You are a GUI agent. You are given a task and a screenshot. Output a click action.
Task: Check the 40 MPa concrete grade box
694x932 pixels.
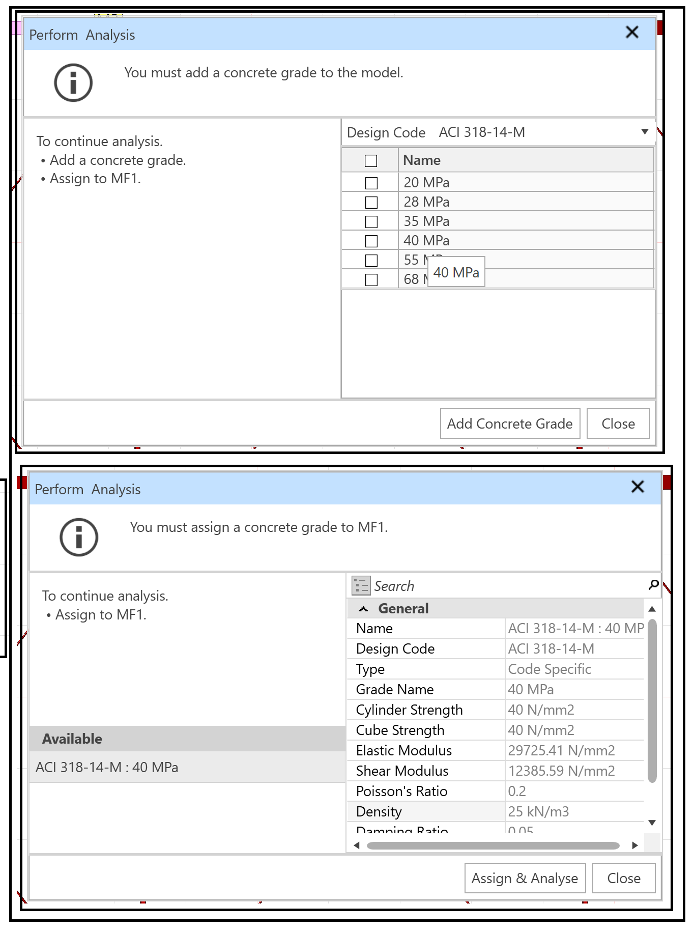click(x=371, y=241)
